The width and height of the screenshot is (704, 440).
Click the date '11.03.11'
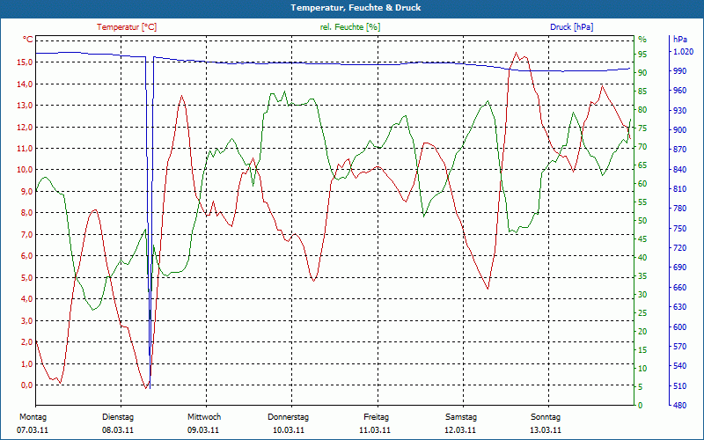[x=375, y=430]
